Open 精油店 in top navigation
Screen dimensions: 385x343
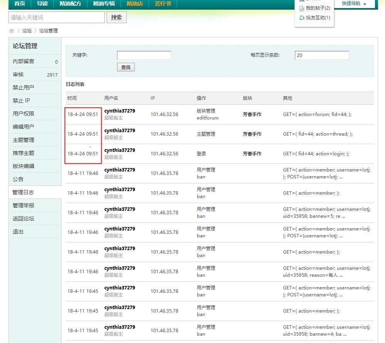pos(134,3)
